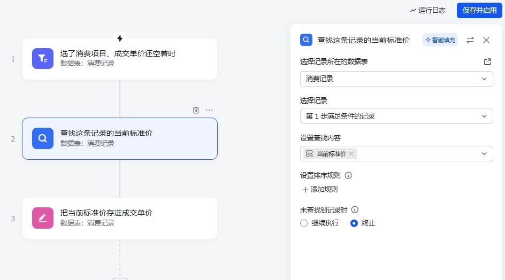
Task: Open 运行日志
Action: [428, 10]
